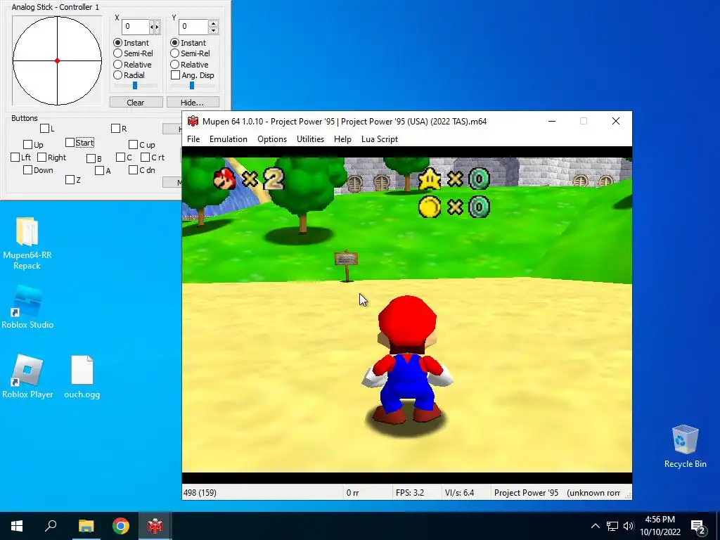Select the X axis Semi-Rel radio button
This screenshot has height=540, width=720.
tap(118, 53)
